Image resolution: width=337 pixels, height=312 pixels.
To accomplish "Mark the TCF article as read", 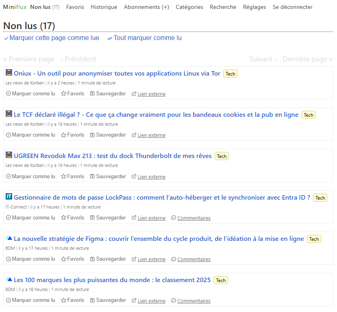I will click(x=30, y=135).
